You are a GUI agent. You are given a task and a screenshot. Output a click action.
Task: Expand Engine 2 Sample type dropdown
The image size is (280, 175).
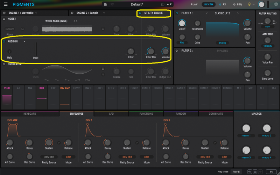(104, 13)
